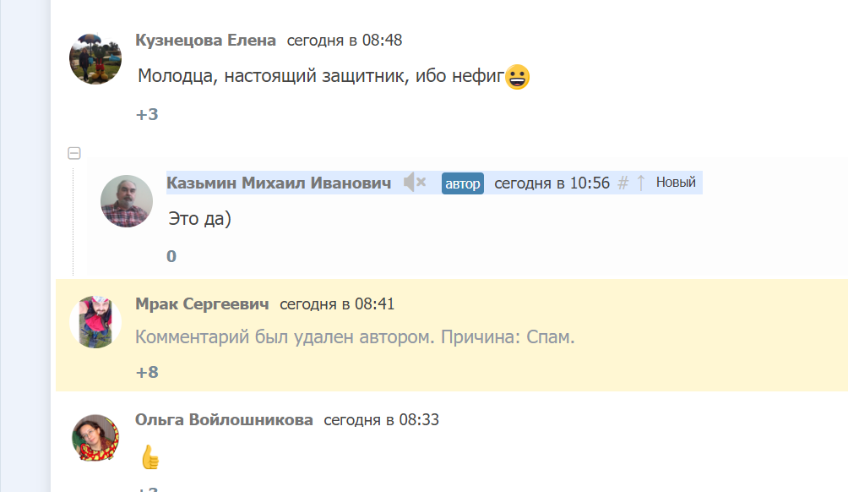The width and height of the screenshot is (848, 492).
Task: Open Мрак Сергеевич's profile name link
Action: click(202, 304)
